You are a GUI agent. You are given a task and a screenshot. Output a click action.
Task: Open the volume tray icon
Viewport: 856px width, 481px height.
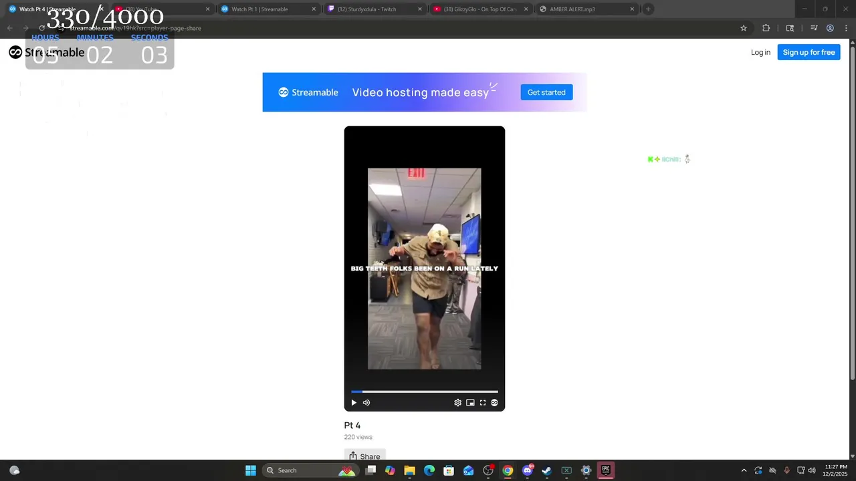click(x=812, y=470)
